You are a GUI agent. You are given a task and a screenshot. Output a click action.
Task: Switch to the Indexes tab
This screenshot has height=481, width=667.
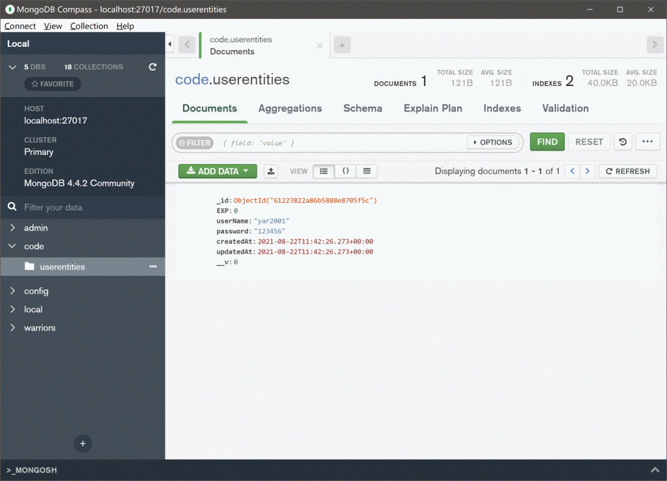502,109
